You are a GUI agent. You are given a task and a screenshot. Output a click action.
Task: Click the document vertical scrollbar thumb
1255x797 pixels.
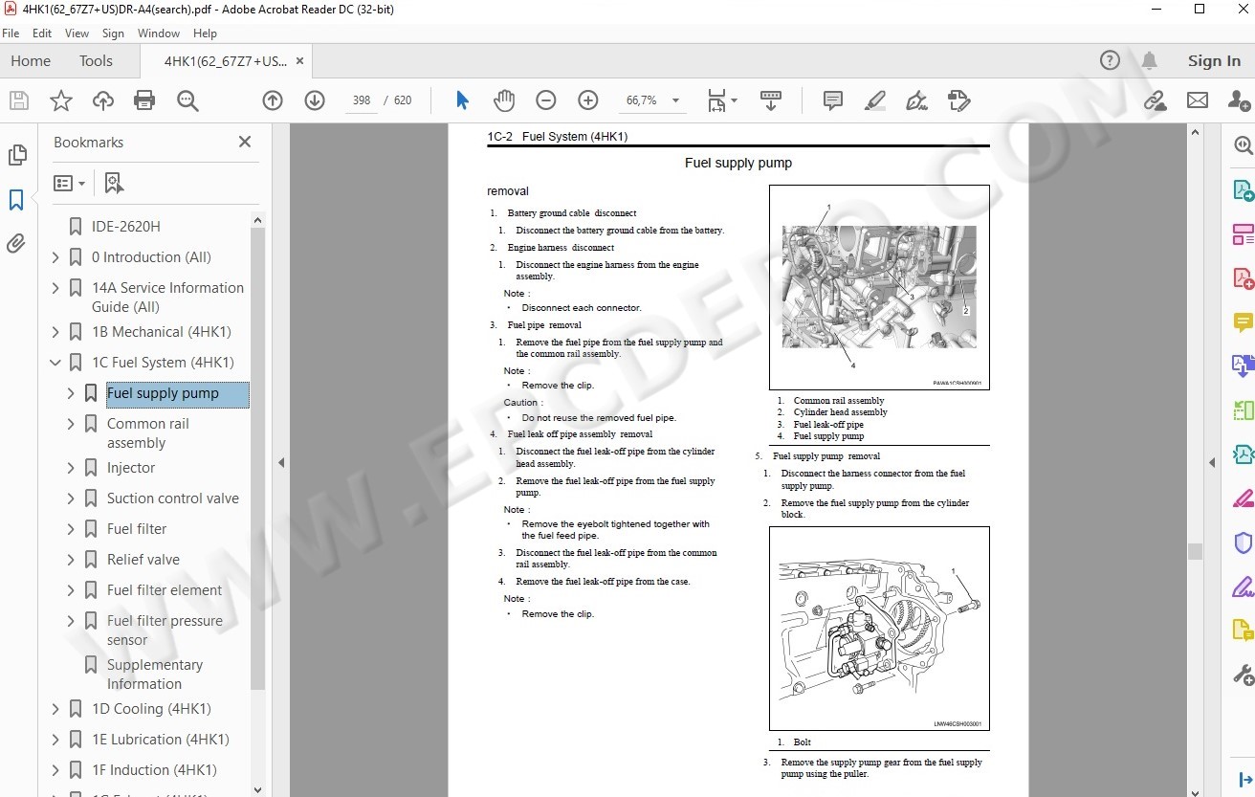click(x=1195, y=552)
